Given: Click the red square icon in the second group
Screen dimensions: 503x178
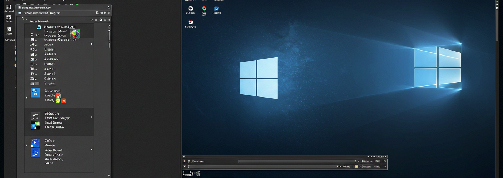Looking at the screenshot, I should pyautogui.click(x=58, y=96).
